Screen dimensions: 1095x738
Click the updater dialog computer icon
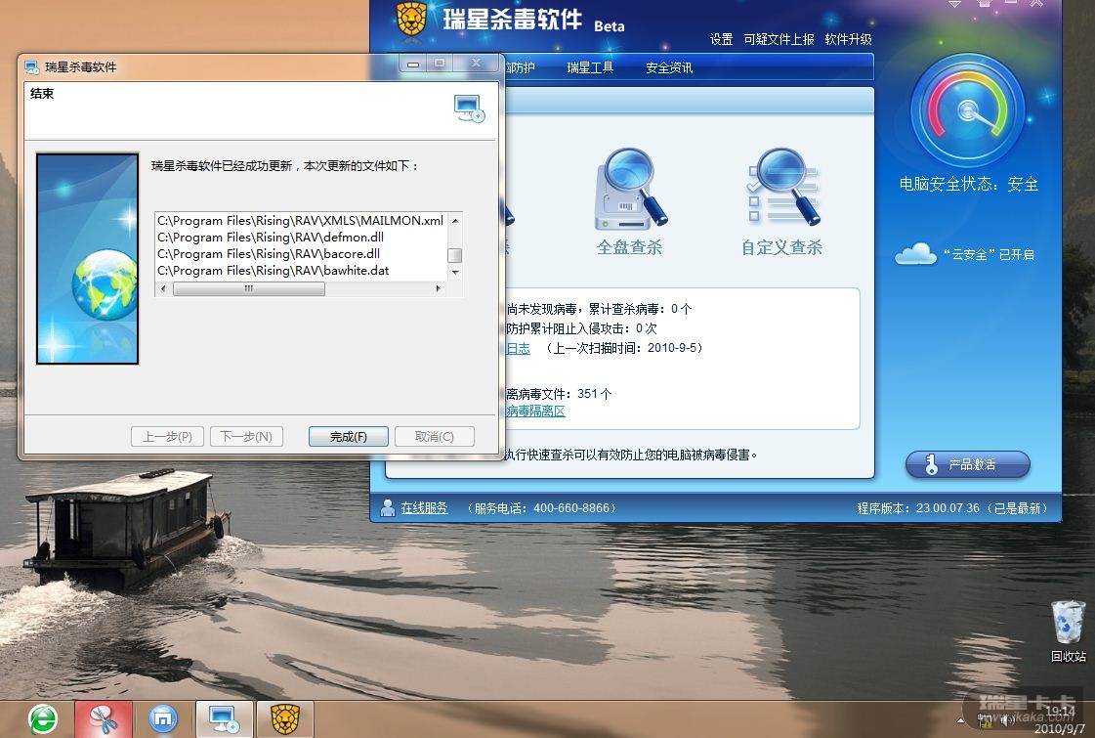tap(469, 109)
